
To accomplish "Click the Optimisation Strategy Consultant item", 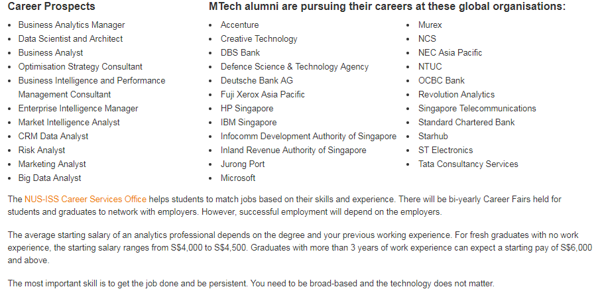I will pos(80,66).
